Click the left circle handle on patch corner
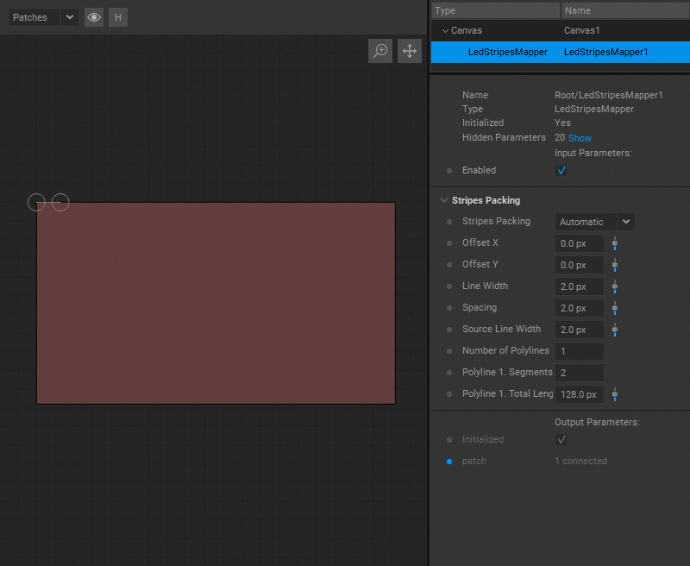Image resolution: width=690 pixels, height=566 pixels. point(36,203)
